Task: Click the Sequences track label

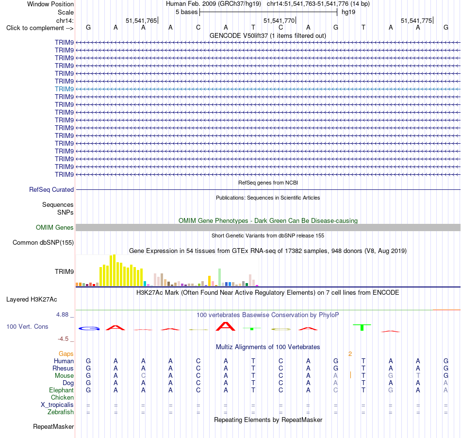Action: point(58,204)
